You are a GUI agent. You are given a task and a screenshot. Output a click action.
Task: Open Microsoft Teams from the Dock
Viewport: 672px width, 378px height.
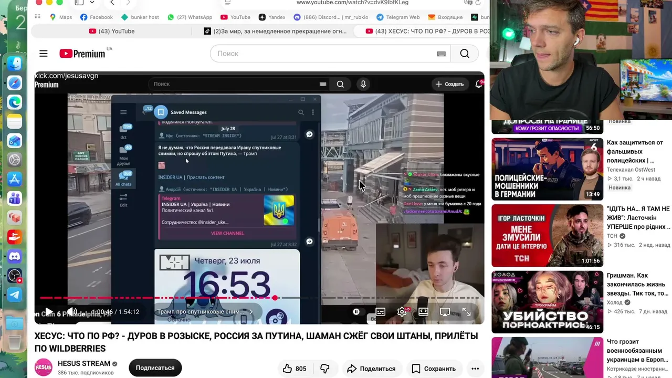click(15, 198)
